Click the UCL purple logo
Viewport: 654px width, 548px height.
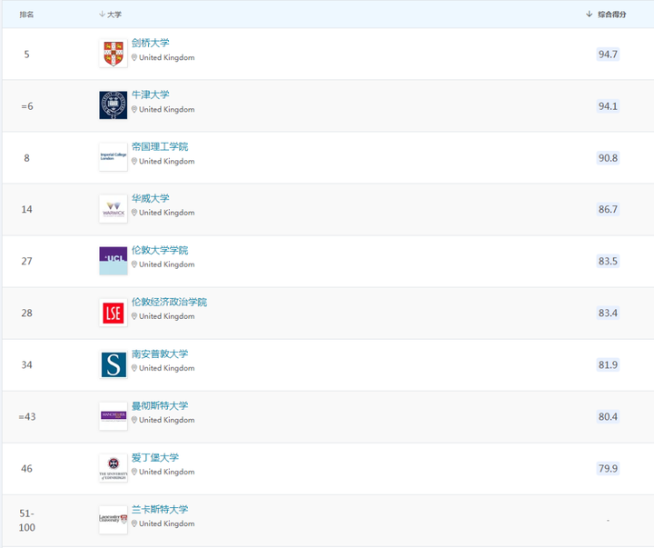click(113, 261)
